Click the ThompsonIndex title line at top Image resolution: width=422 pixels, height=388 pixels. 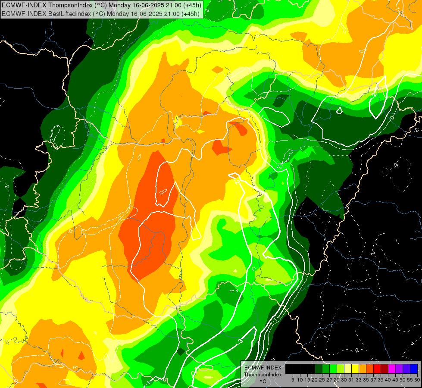point(101,5)
